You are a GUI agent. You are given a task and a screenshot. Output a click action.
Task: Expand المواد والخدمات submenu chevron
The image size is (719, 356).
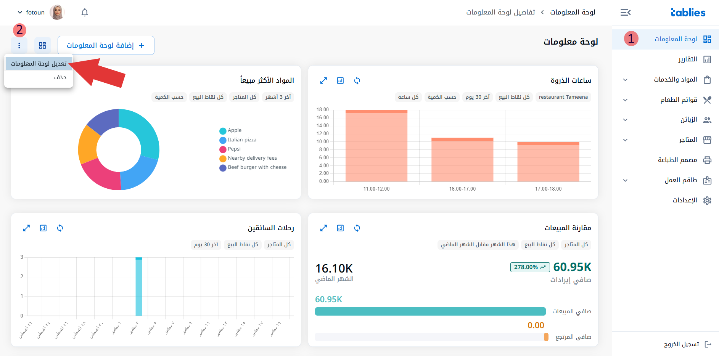[x=625, y=80]
